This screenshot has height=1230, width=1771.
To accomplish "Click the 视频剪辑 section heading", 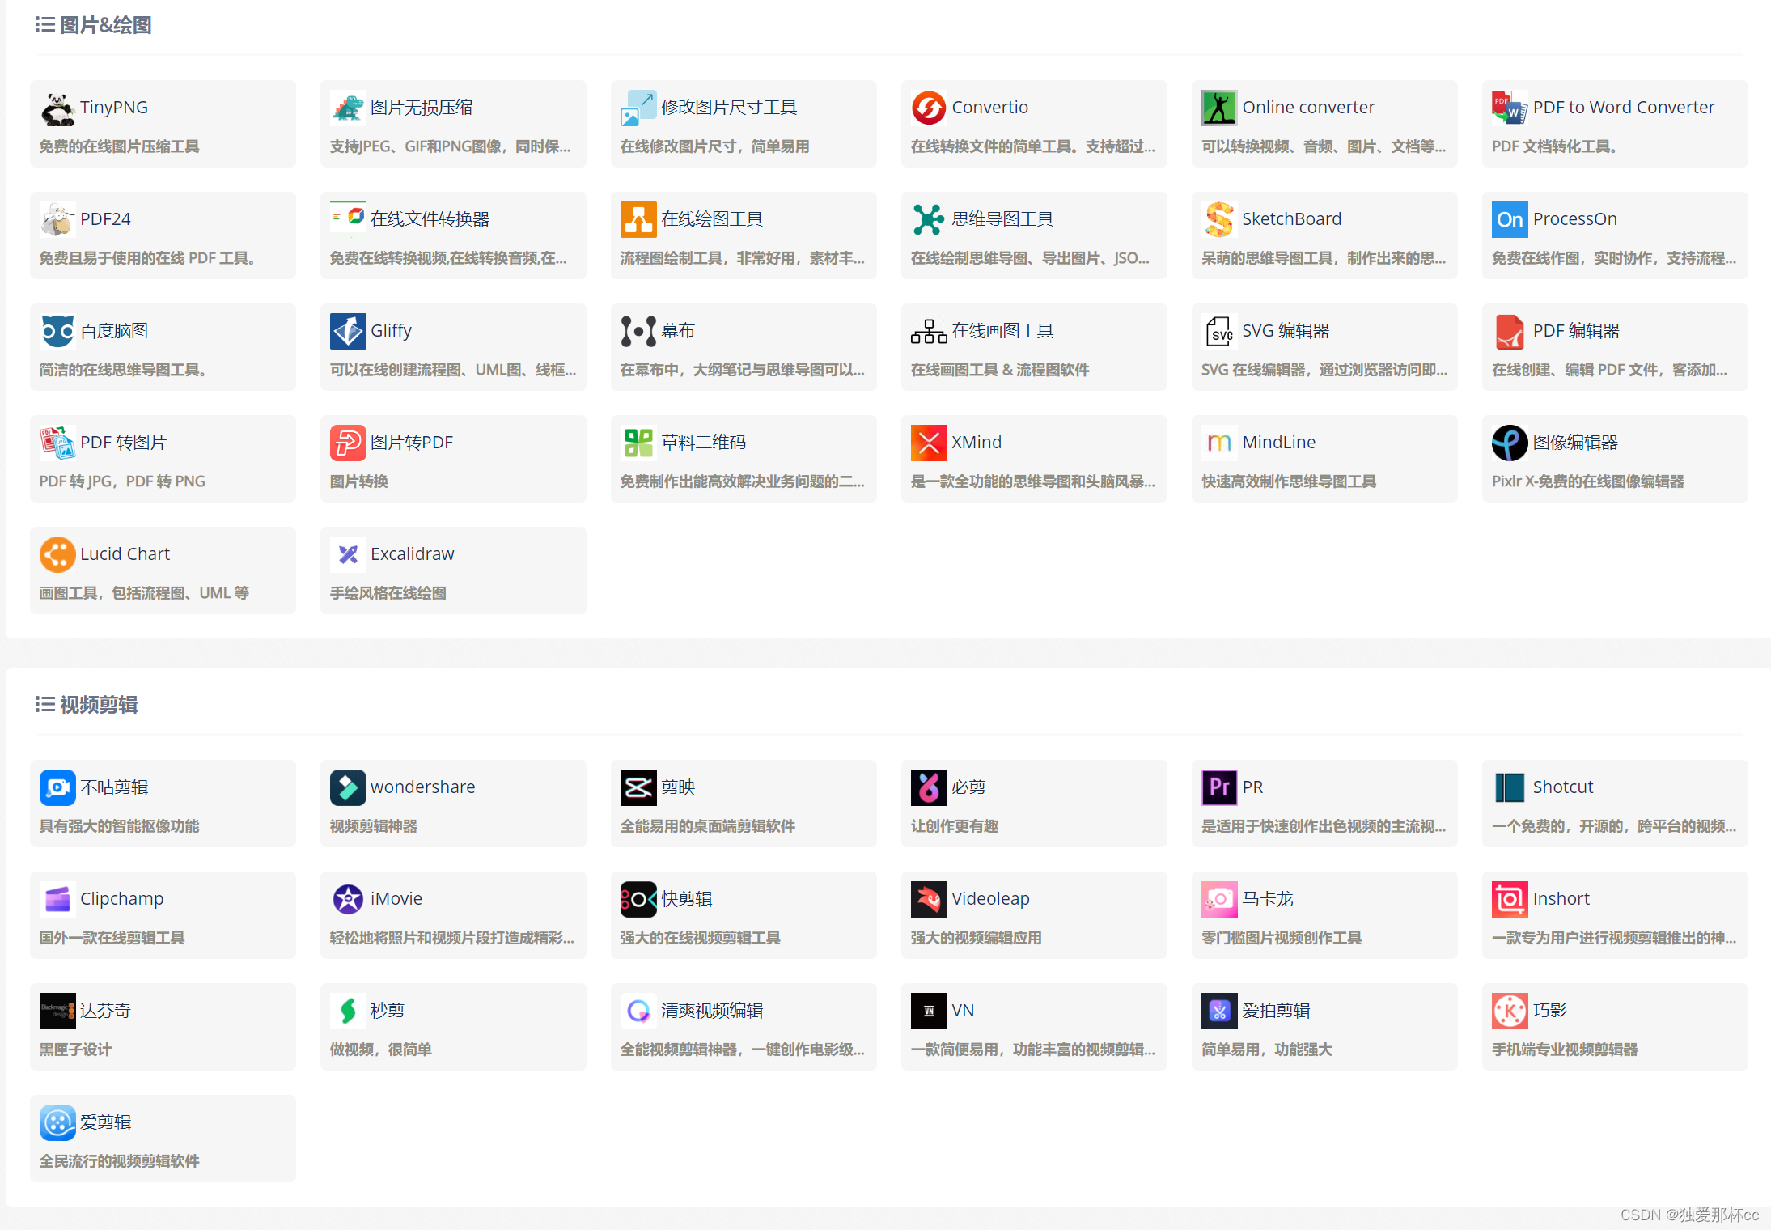I will click(x=99, y=705).
